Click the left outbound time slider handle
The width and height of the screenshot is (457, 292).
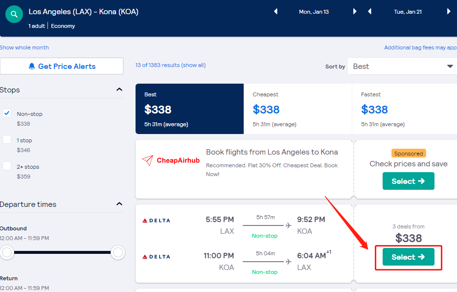click(7, 252)
